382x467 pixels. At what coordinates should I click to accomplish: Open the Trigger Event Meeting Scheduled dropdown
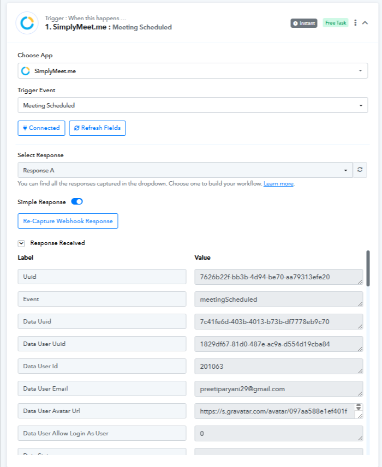193,105
